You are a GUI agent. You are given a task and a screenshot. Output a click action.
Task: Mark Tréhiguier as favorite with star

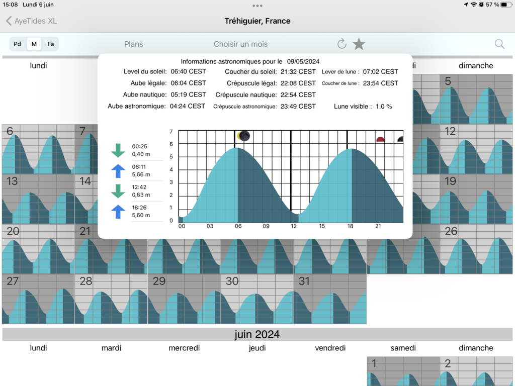point(359,44)
